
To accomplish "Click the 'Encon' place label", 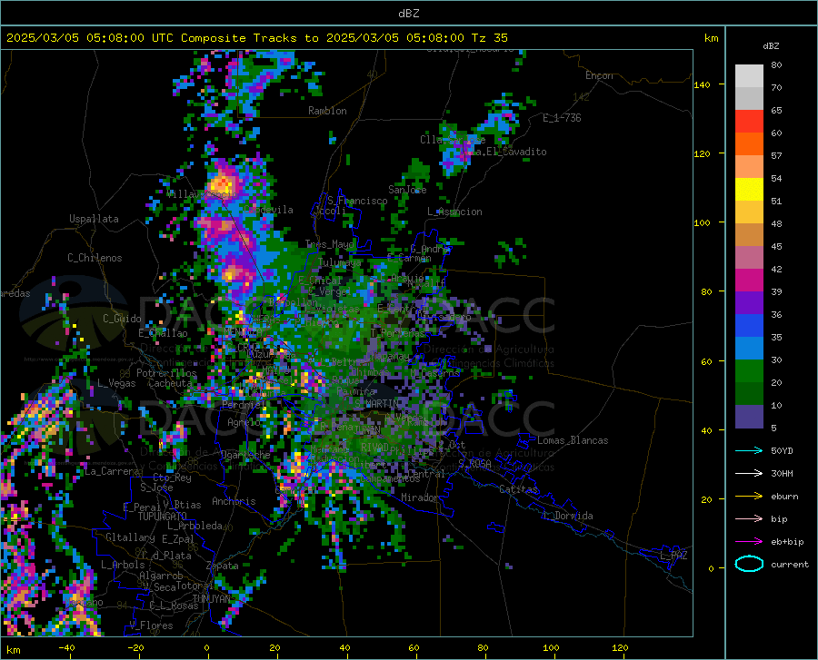I will point(599,75).
